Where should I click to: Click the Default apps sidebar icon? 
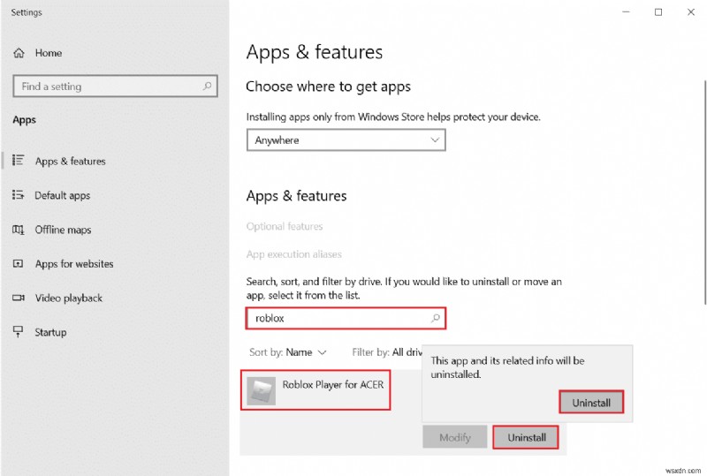coord(19,196)
